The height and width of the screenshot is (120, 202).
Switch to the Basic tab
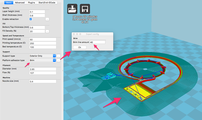[x=9, y=3]
